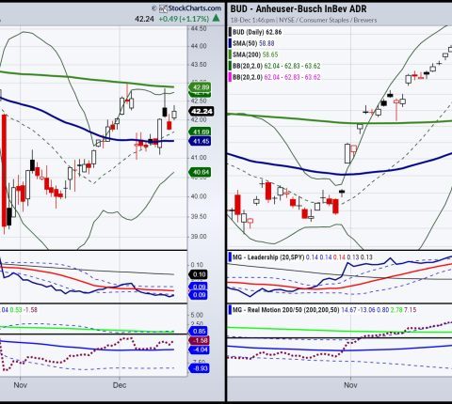Screen dimensions: 452x404
Task: Click the black 0.10 leadership value tag
Action: pos(198,274)
